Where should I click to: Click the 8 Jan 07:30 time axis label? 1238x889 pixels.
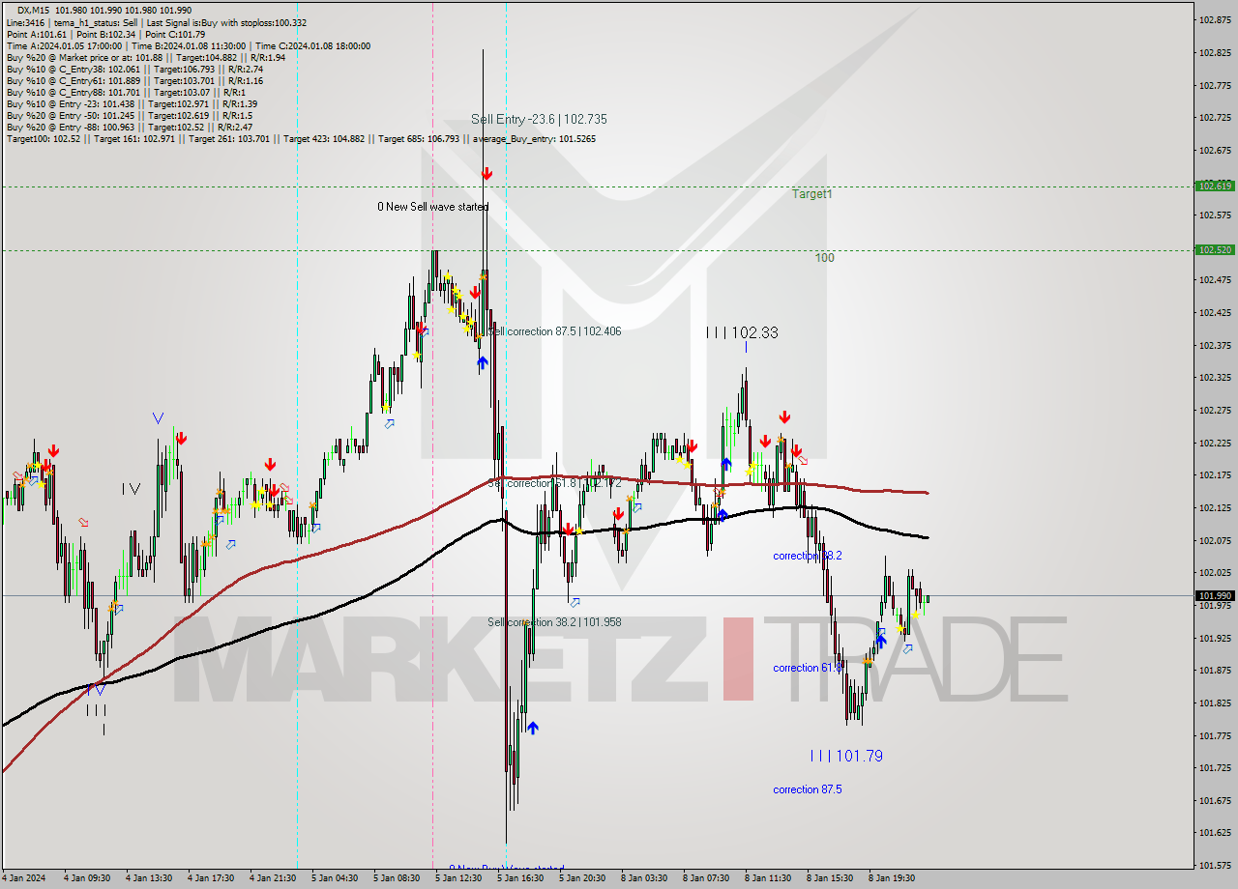[706, 878]
